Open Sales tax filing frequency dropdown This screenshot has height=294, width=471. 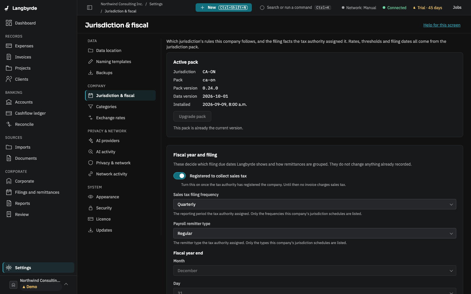click(315, 204)
